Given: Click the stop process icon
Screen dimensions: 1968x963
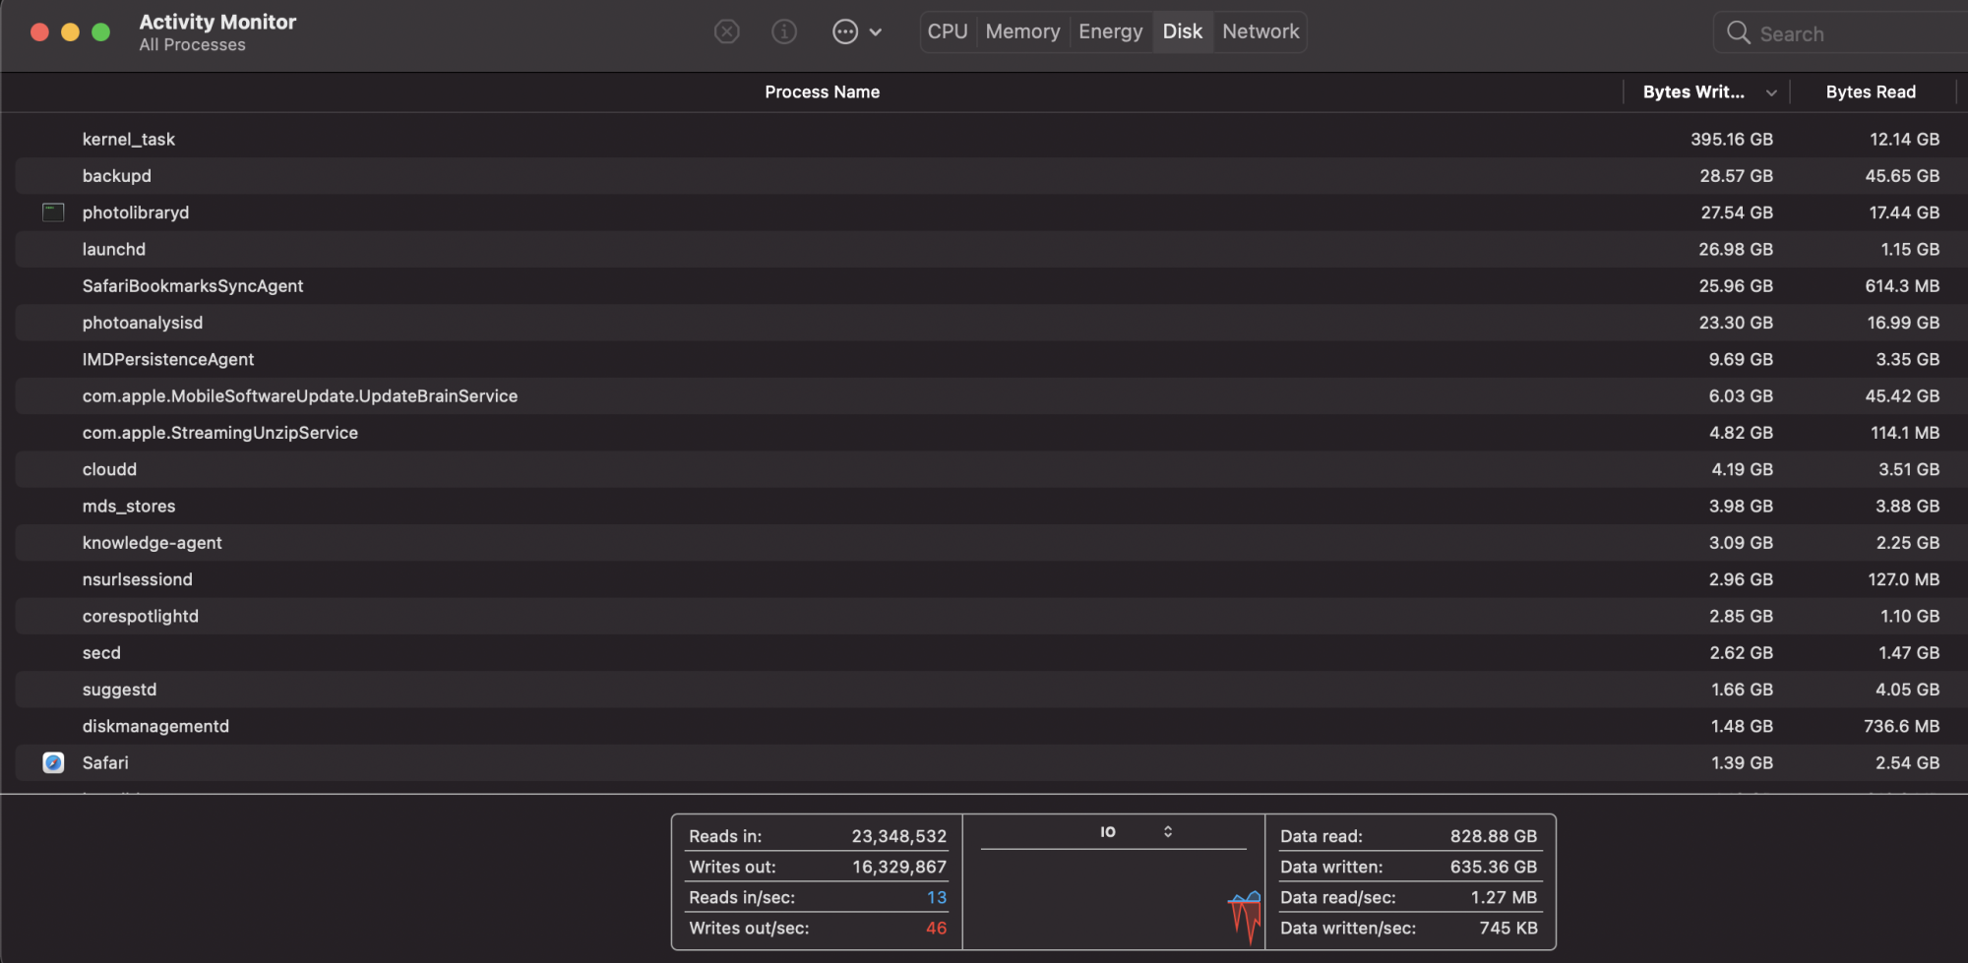Looking at the screenshot, I should pyautogui.click(x=726, y=32).
